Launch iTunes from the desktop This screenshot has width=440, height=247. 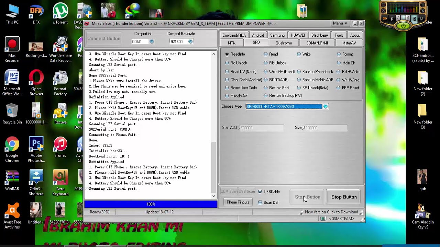(60, 148)
